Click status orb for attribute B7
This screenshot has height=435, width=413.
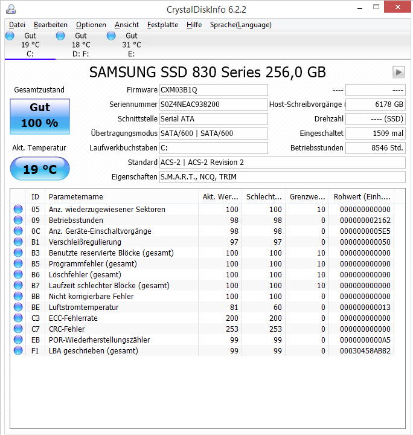(18, 285)
